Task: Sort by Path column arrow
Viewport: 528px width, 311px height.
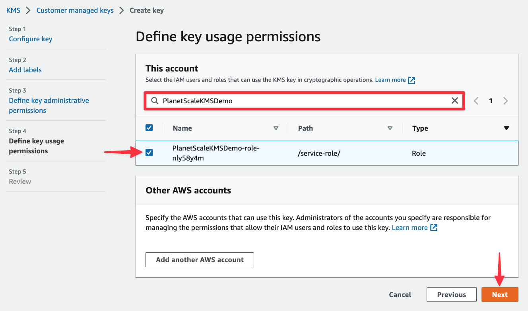Action: pos(390,128)
